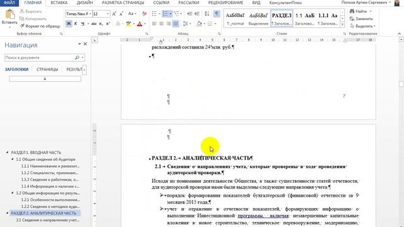
Task: Click the Sort icon in paragraph group
Action: coord(207,14)
